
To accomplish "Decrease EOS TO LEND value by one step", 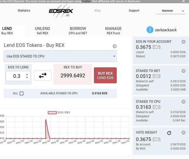I will [27, 77].
